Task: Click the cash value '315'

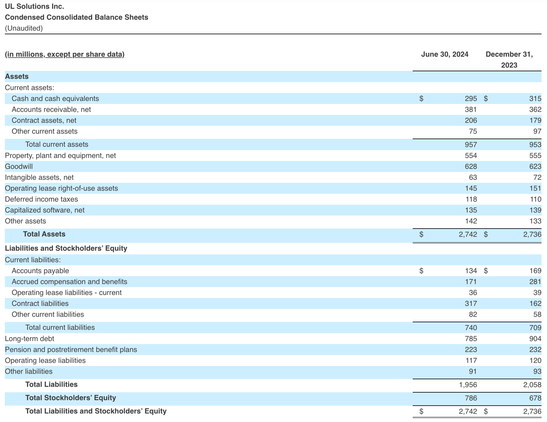Action: [x=535, y=99]
